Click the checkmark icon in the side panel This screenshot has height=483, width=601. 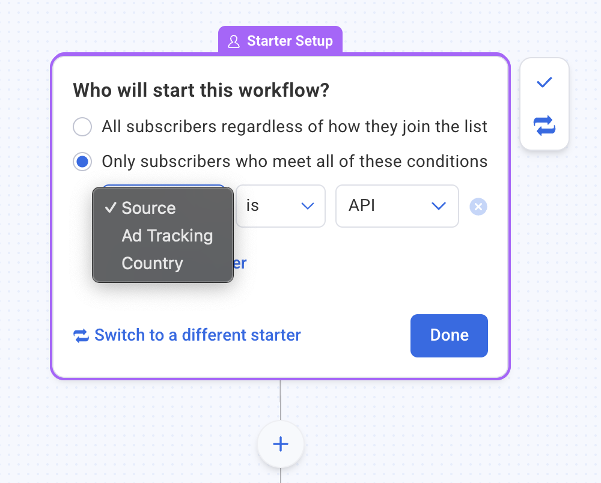tap(544, 82)
